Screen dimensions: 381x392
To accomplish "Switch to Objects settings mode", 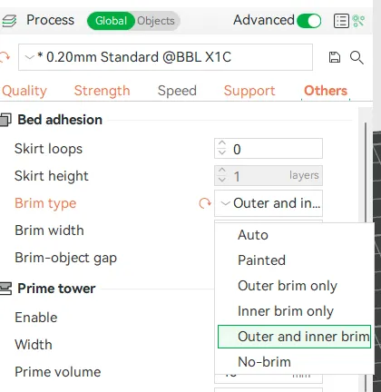I will [156, 21].
